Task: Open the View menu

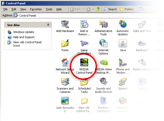Action: click(23, 9)
